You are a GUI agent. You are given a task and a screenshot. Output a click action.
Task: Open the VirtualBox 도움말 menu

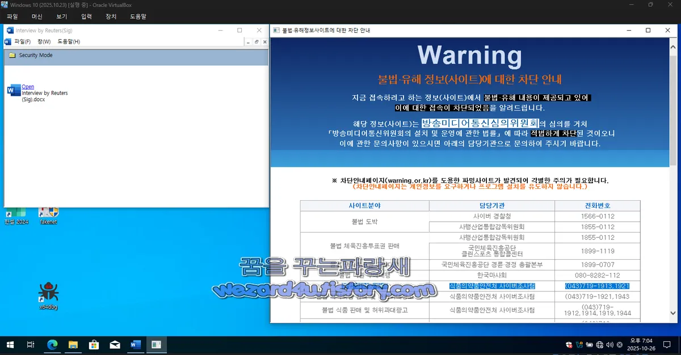(x=139, y=16)
